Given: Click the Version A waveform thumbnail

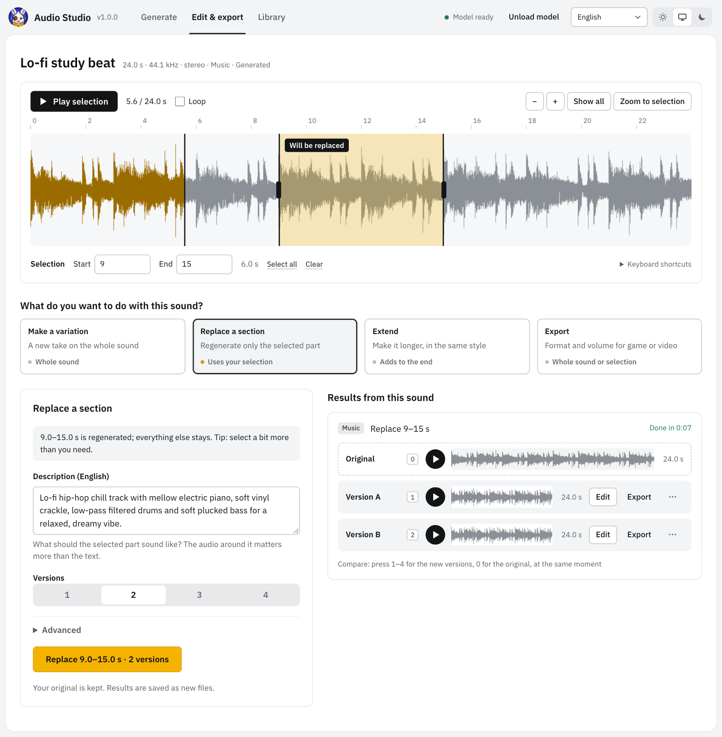Looking at the screenshot, I should click(502, 497).
